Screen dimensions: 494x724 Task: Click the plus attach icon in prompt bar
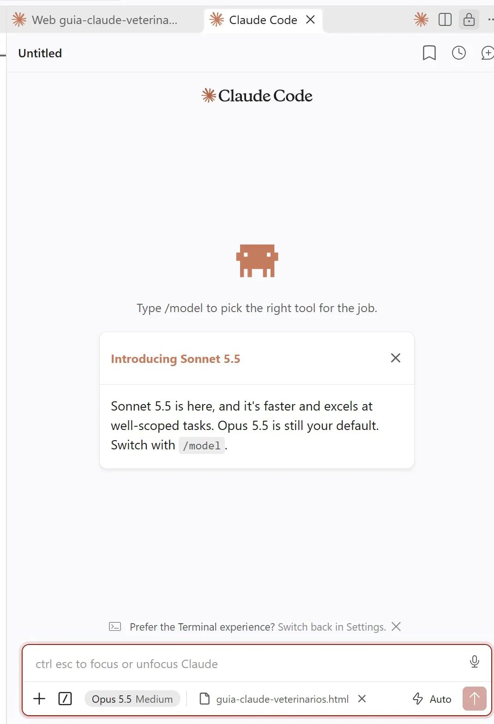40,699
